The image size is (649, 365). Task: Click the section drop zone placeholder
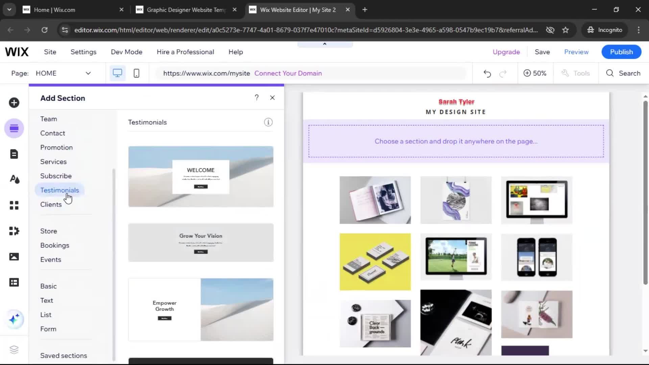click(456, 141)
